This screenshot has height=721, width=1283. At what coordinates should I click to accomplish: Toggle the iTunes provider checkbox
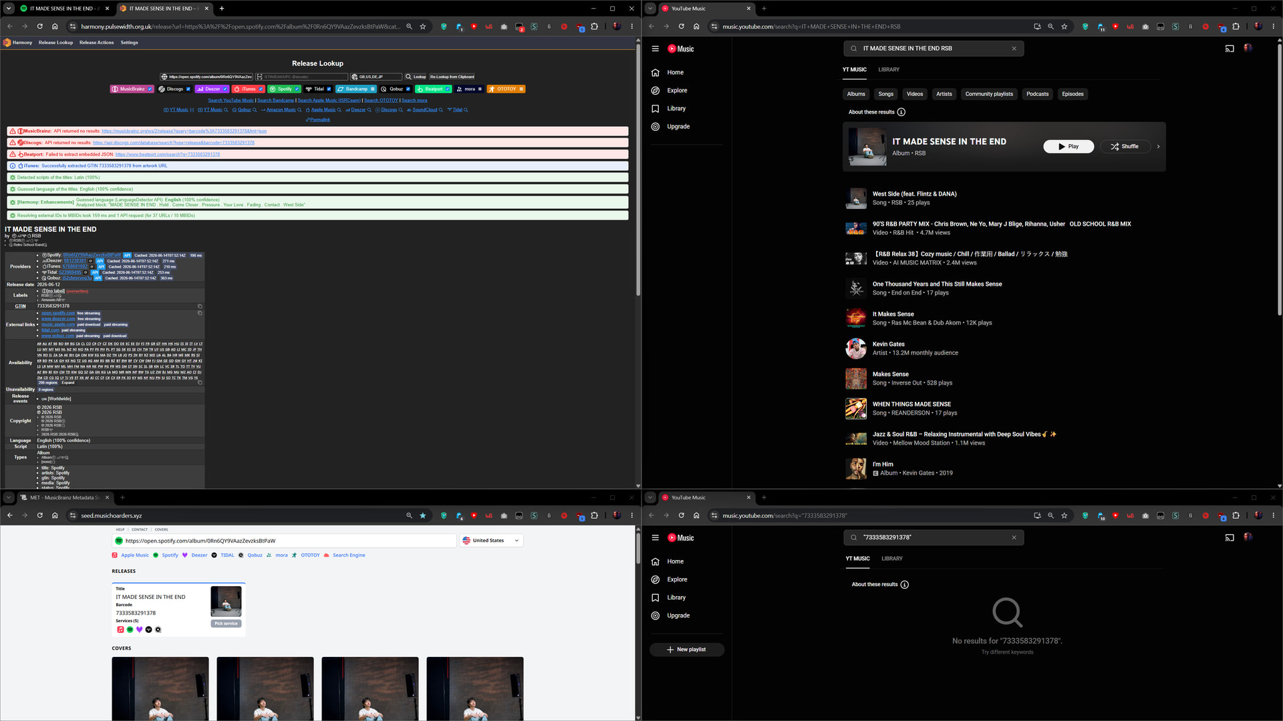[x=261, y=89]
